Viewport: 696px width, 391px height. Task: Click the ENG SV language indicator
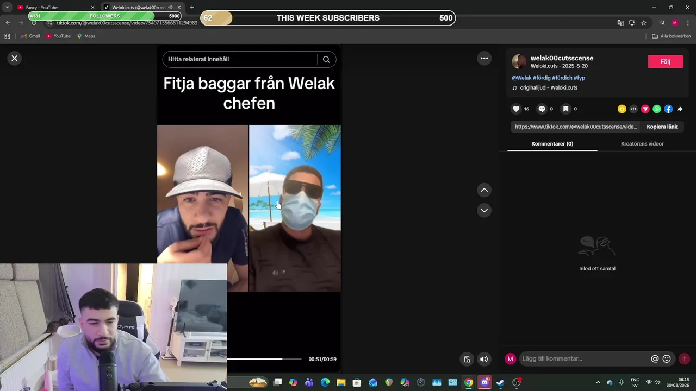tap(635, 382)
